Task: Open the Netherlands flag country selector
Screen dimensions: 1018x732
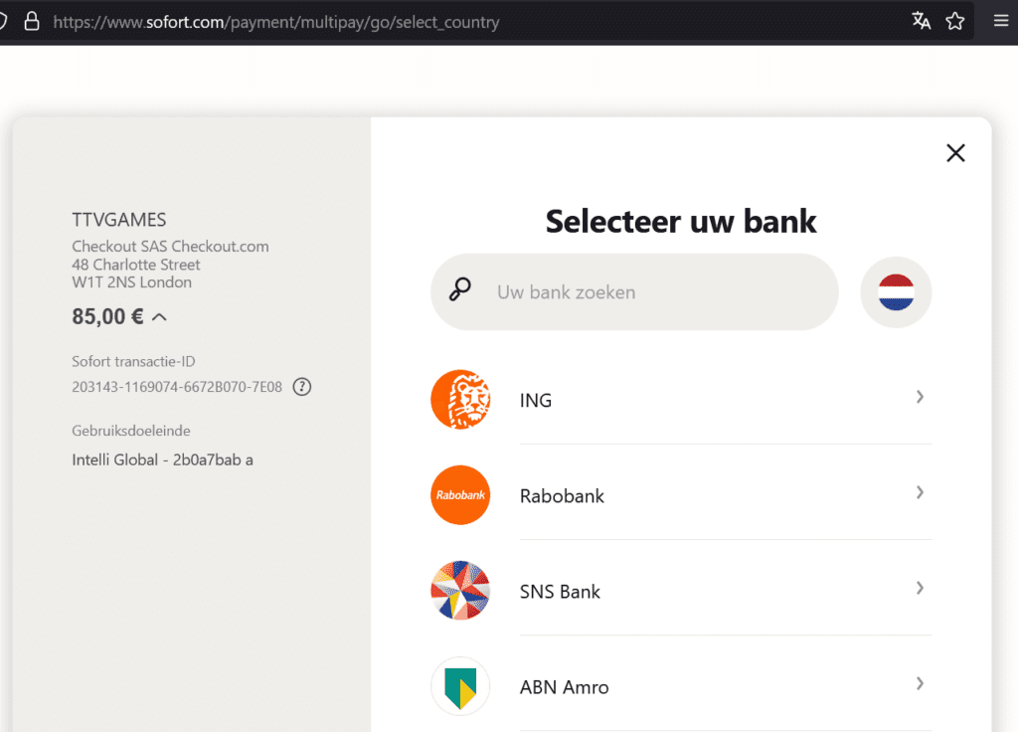Action: (x=896, y=292)
